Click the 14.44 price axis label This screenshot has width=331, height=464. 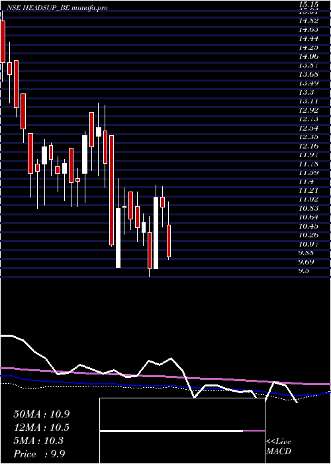tap(308, 38)
